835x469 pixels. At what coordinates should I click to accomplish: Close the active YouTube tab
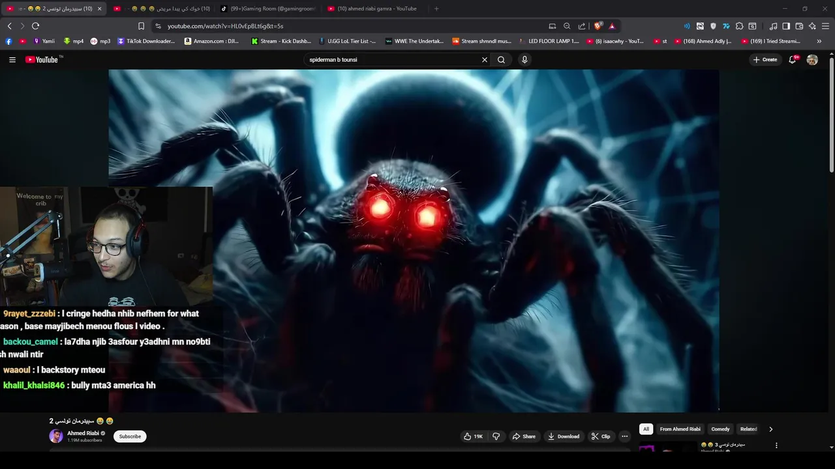pyautogui.click(x=99, y=8)
